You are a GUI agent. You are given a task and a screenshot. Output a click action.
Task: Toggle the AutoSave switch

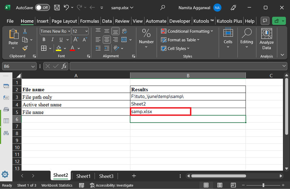tap(43, 7)
